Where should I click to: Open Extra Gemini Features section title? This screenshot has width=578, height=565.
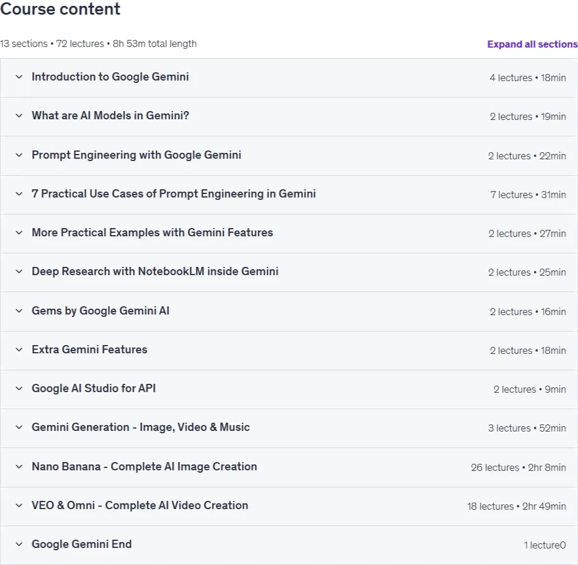point(89,349)
